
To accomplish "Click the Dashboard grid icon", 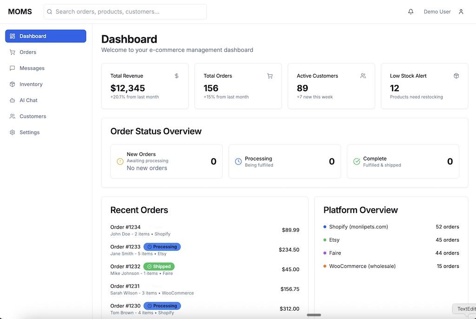I will 13,36.
